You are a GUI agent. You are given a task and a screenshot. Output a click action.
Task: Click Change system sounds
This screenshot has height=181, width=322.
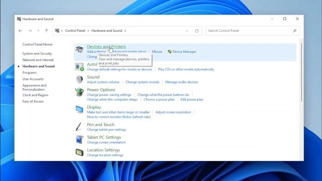[142, 82]
